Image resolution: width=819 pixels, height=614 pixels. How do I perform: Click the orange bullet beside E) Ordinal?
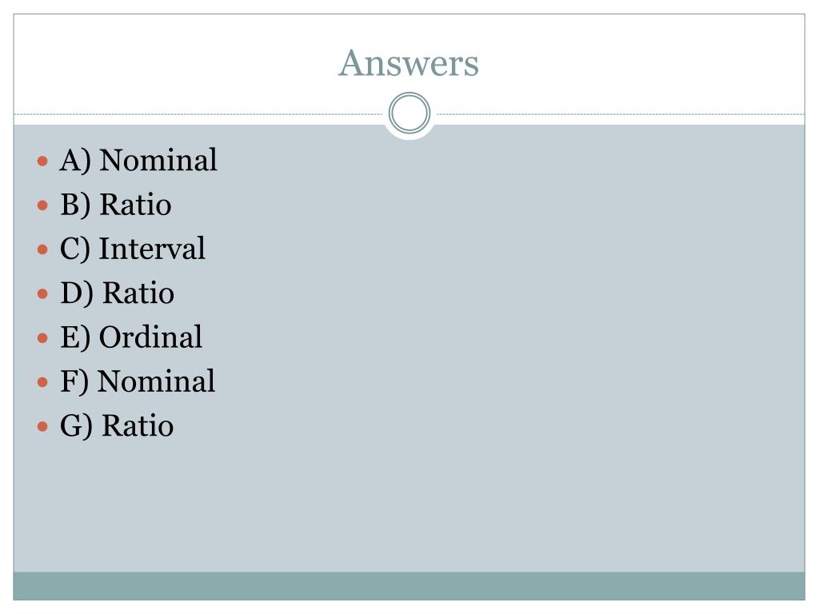[43, 338]
